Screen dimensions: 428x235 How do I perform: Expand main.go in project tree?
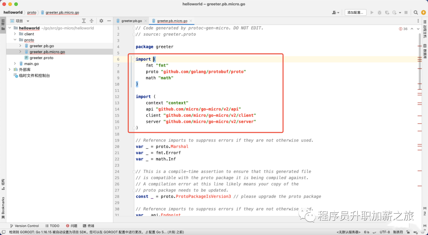(x=15, y=63)
